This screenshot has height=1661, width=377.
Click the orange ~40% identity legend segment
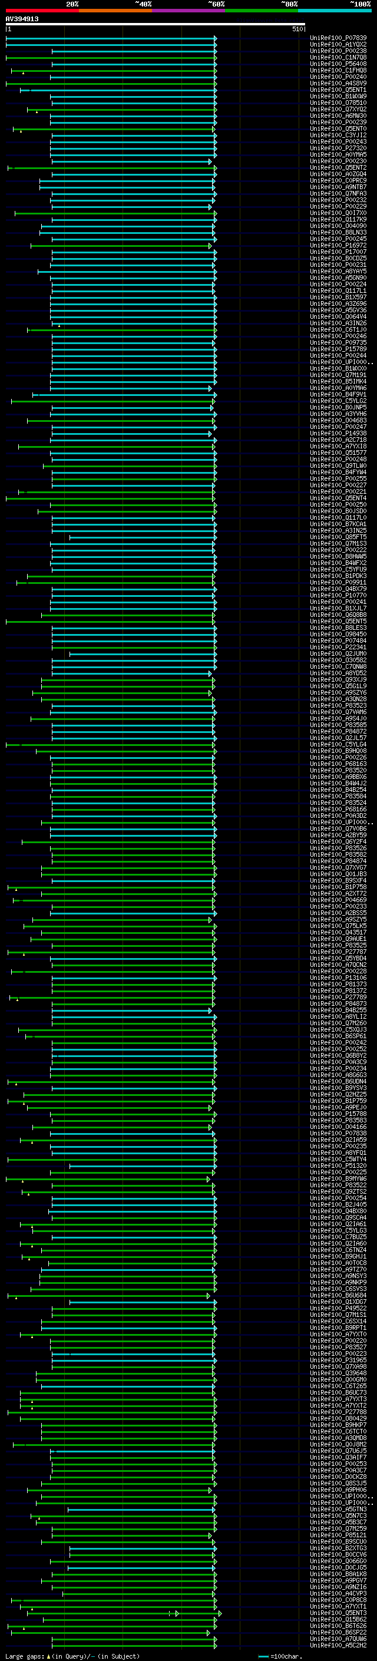tap(115, 11)
